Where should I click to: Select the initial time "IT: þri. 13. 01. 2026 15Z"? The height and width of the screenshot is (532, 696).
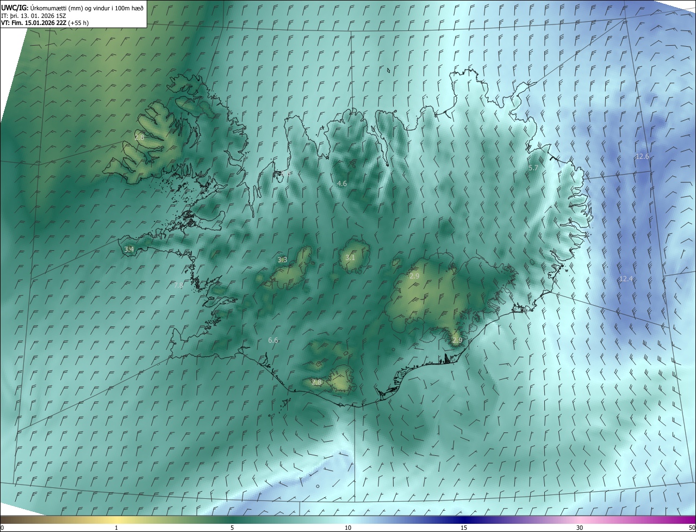(35, 15)
